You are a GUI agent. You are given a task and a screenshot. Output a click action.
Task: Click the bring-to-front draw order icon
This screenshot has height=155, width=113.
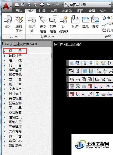[71, 79]
